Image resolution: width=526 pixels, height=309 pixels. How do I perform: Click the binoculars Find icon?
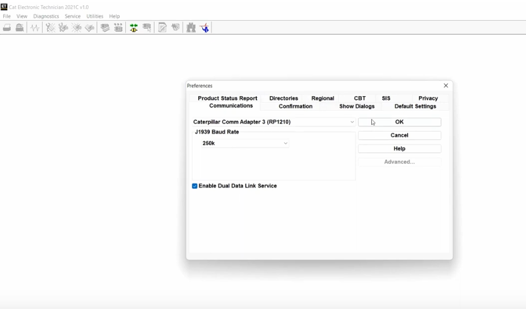click(x=191, y=28)
